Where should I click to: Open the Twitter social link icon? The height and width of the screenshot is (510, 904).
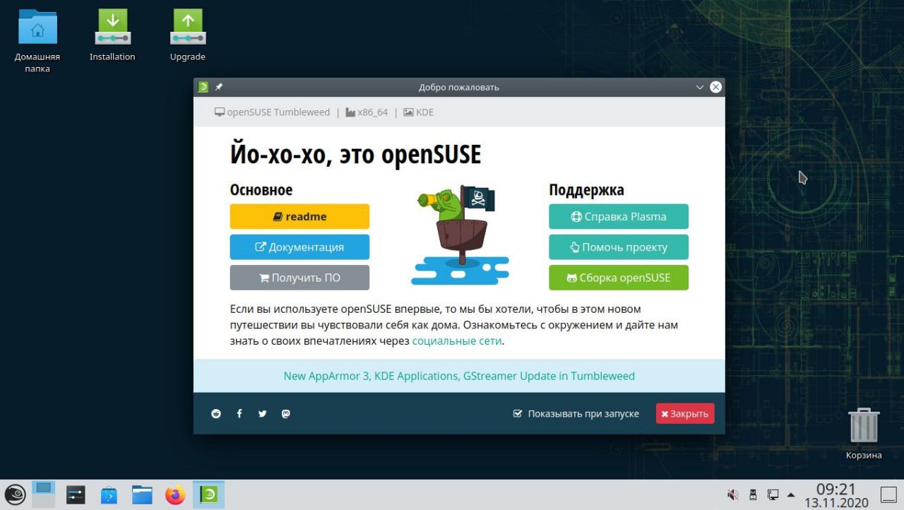pyautogui.click(x=263, y=414)
